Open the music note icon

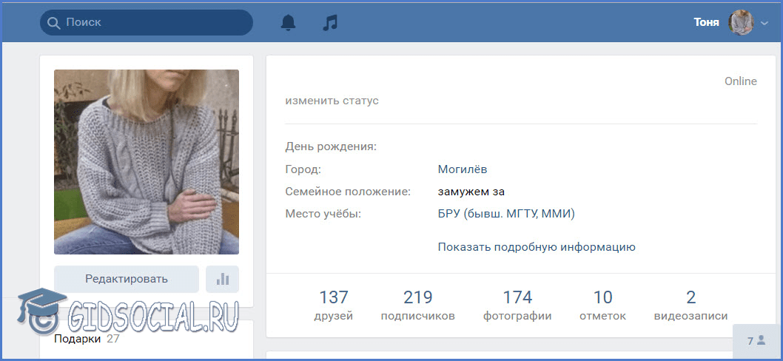(330, 23)
